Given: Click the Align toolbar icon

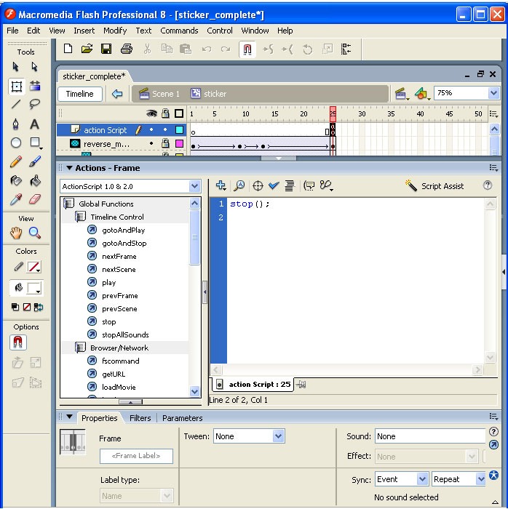Looking at the screenshot, I should (346, 49).
